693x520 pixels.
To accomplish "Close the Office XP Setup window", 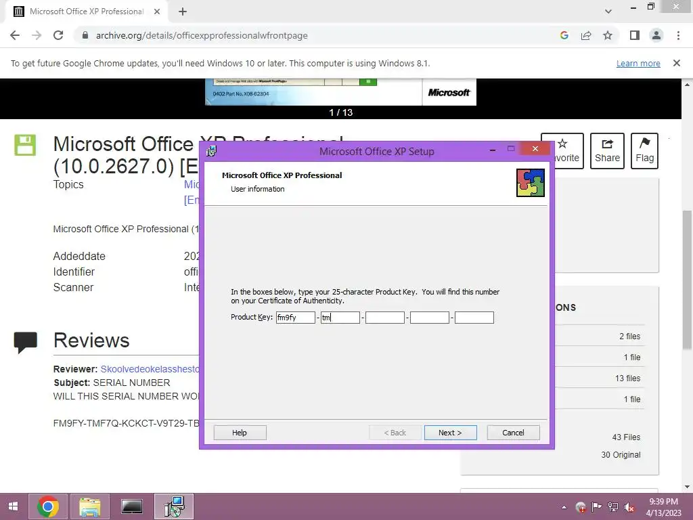I will point(535,148).
